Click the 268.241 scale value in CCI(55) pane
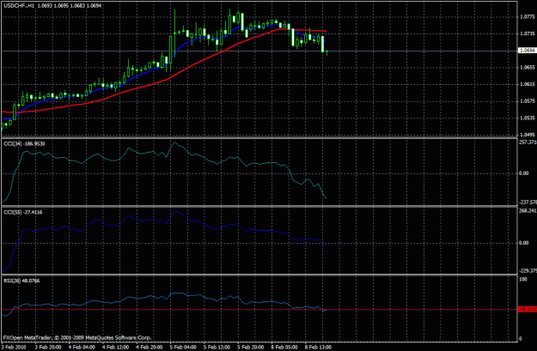 click(x=528, y=211)
